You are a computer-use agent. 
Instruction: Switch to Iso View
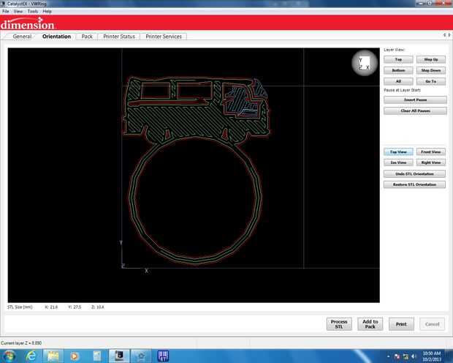398,162
